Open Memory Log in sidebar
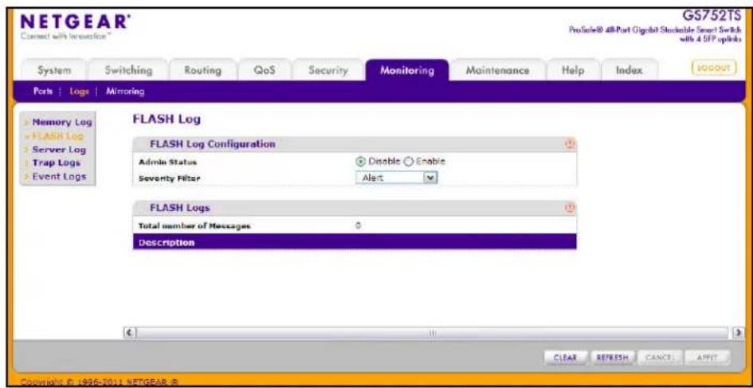This screenshot has height=388, width=753. [x=61, y=123]
